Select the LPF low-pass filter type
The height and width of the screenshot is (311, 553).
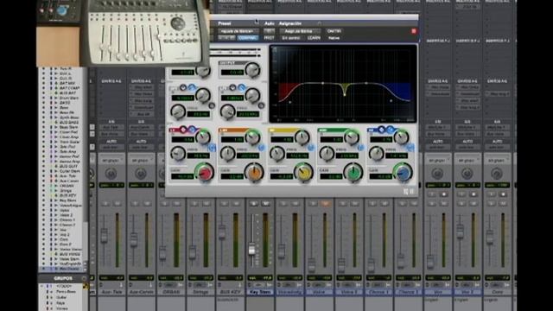pos(242,87)
